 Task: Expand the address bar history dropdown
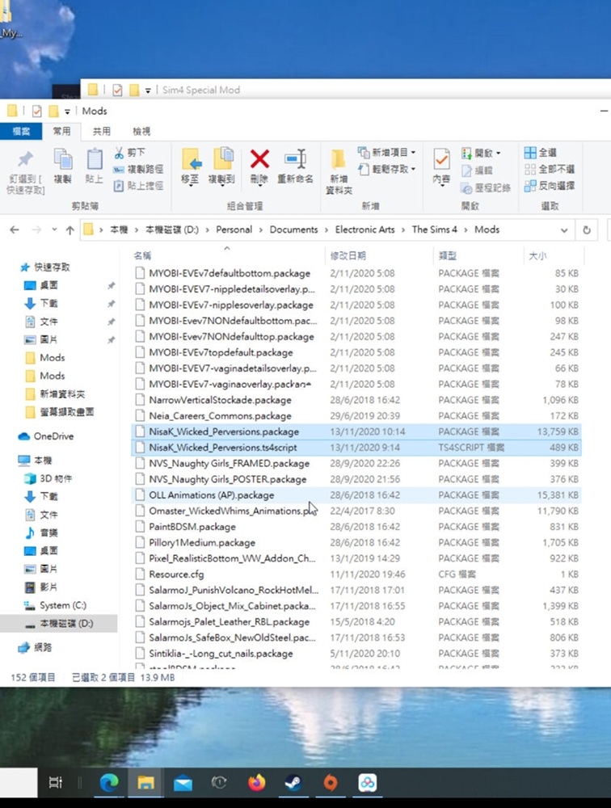pos(564,230)
